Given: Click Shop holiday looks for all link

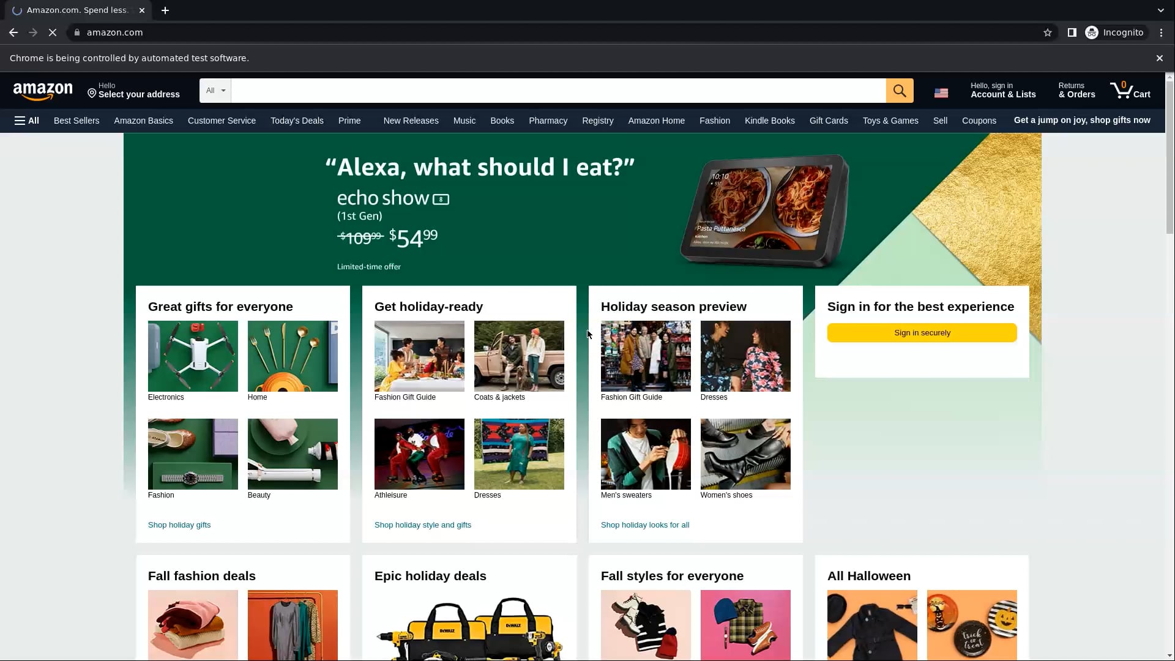Looking at the screenshot, I should [645, 525].
